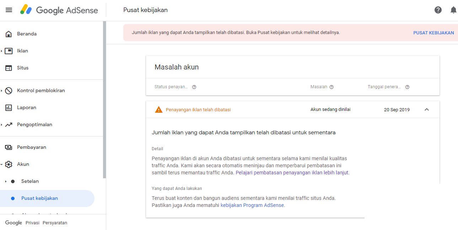Viewport: 458px width, 230px height.
Task: Select the Pembayaran payments icon
Action: [8, 147]
